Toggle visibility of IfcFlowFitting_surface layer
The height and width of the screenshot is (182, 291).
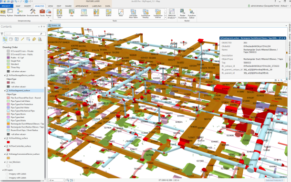7,139
